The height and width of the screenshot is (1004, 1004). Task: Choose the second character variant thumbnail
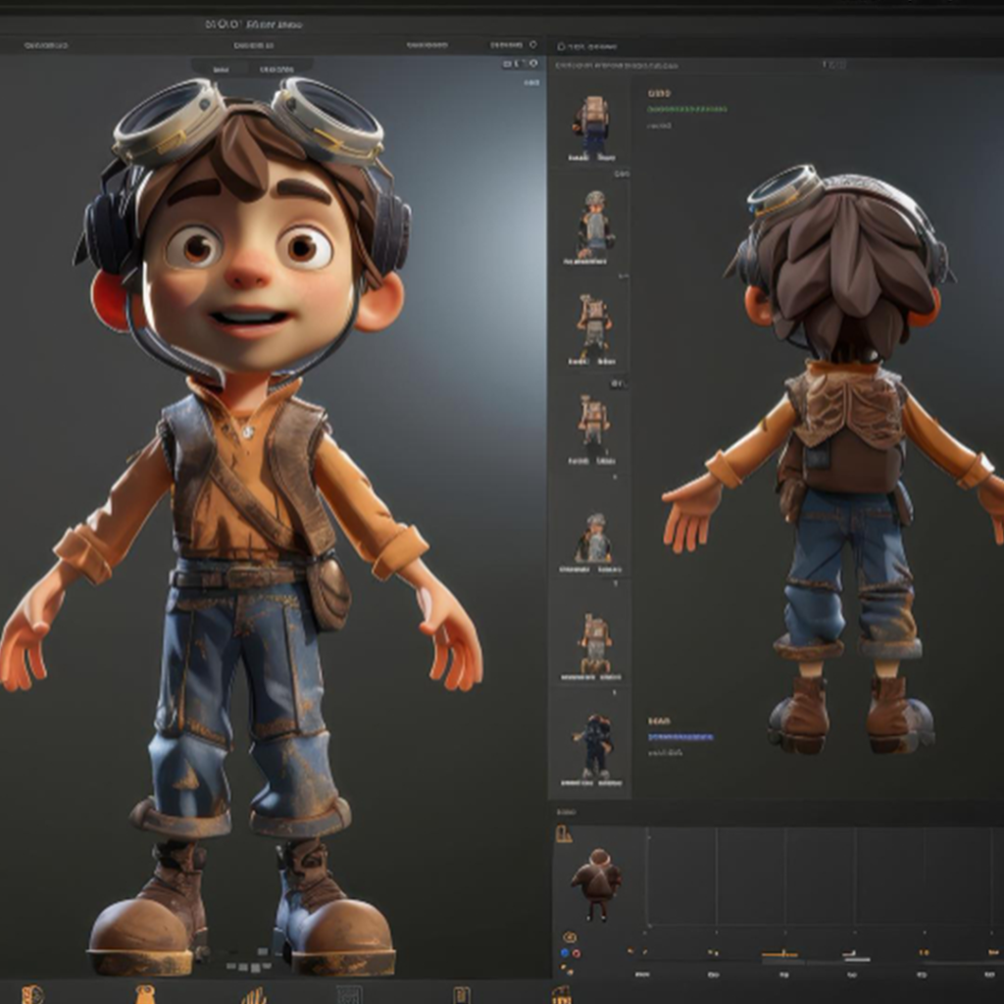594,225
